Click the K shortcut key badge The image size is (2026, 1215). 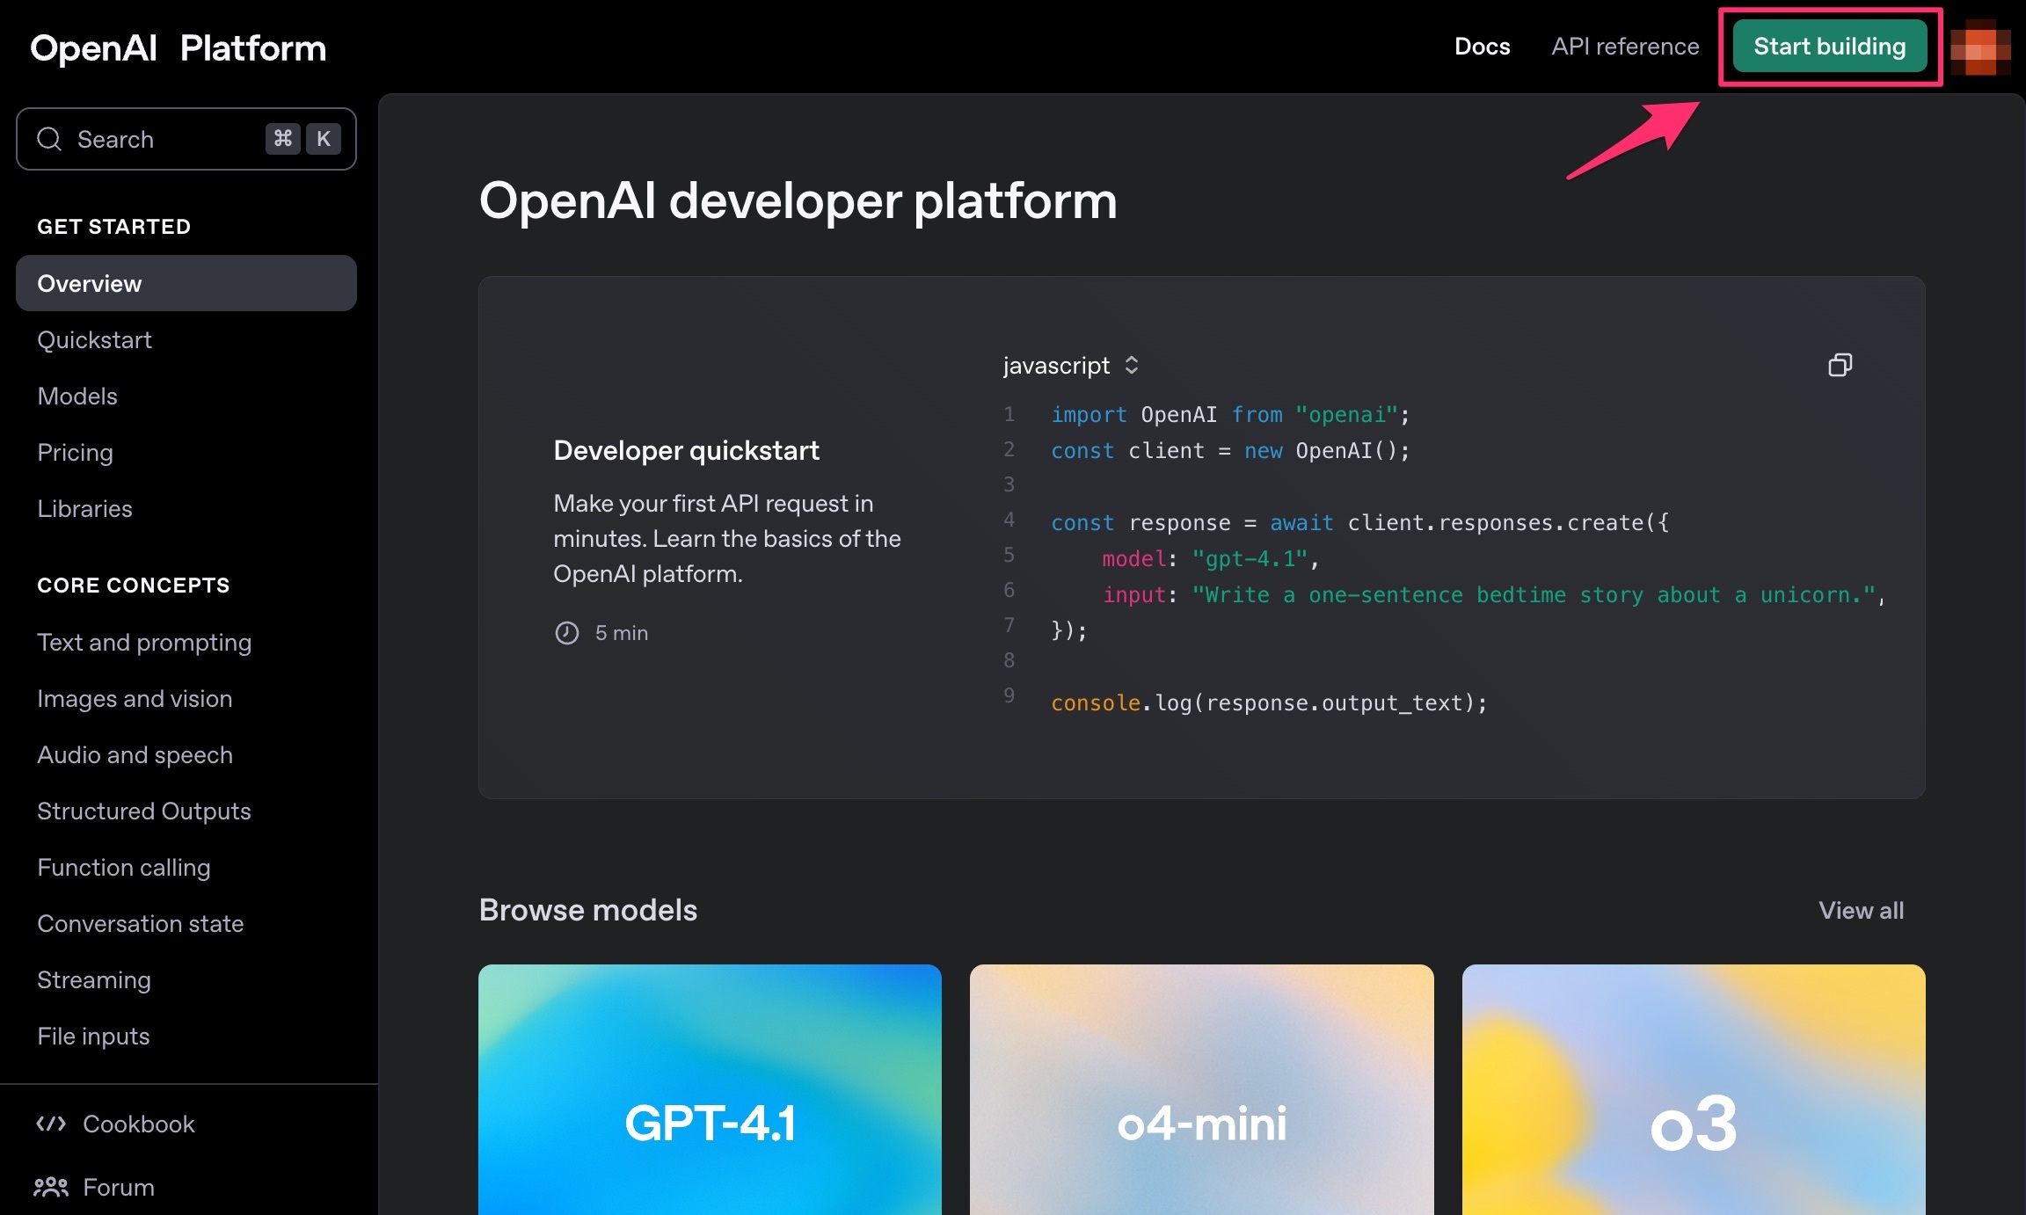tap(324, 139)
